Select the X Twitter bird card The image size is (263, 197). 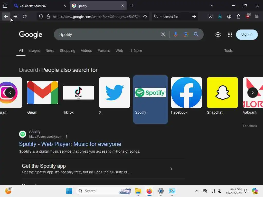point(115,93)
